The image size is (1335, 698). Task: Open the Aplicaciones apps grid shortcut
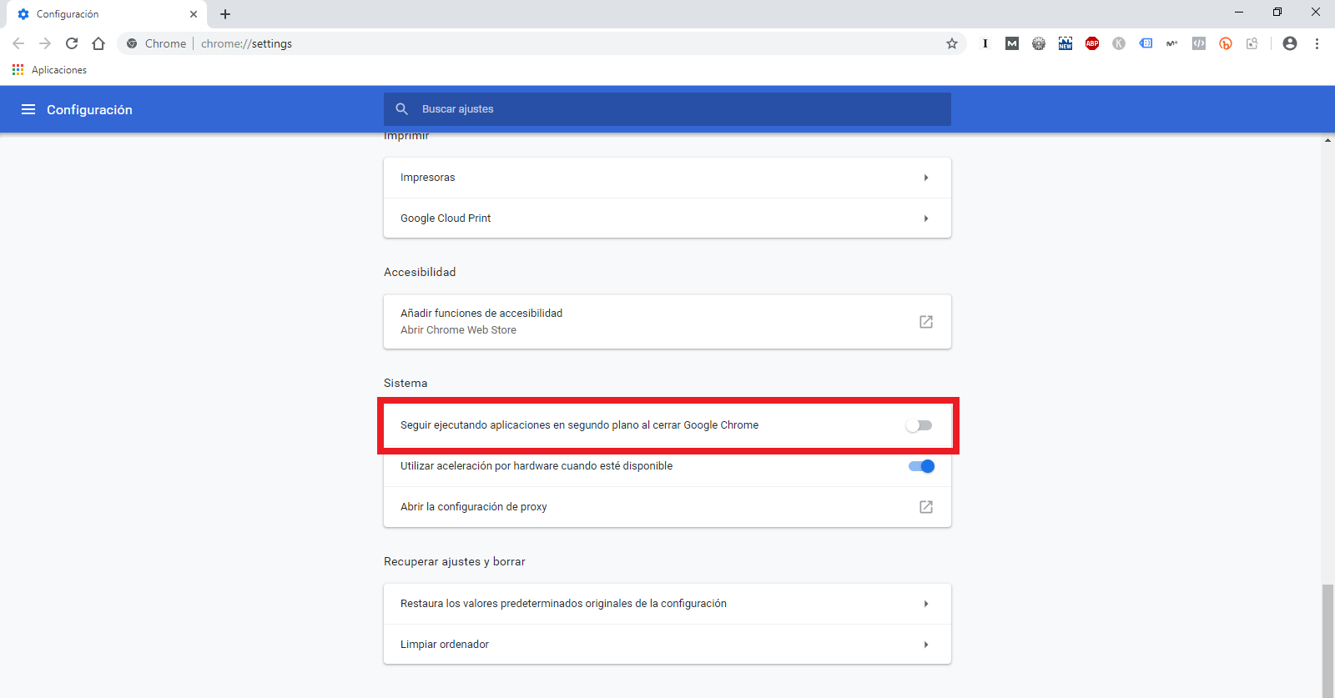pos(49,70)
